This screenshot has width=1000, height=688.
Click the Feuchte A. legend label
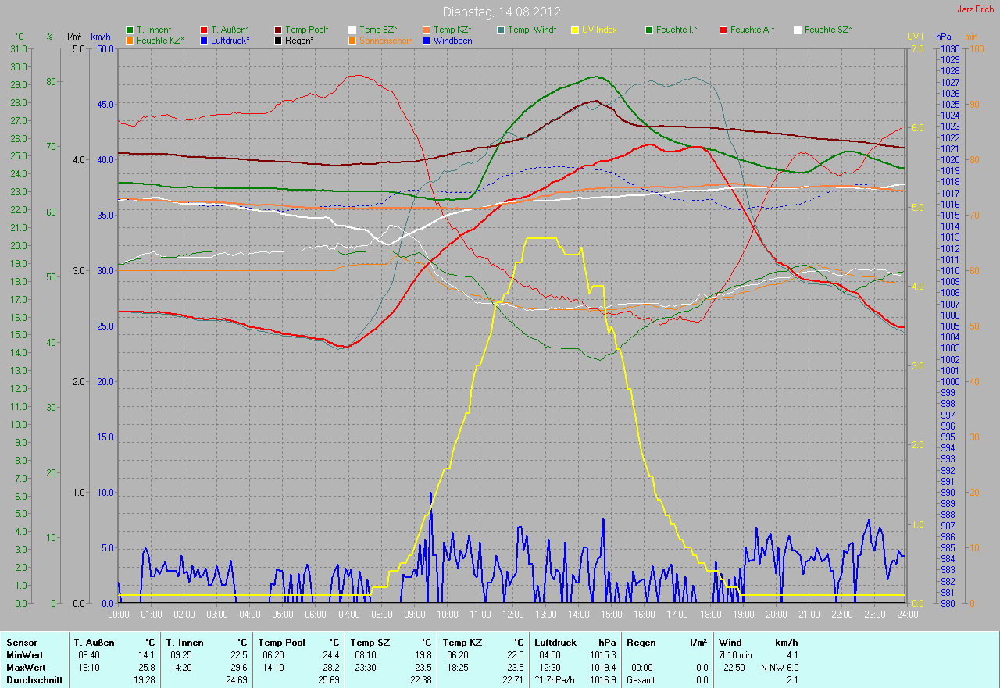click(752, 30)
